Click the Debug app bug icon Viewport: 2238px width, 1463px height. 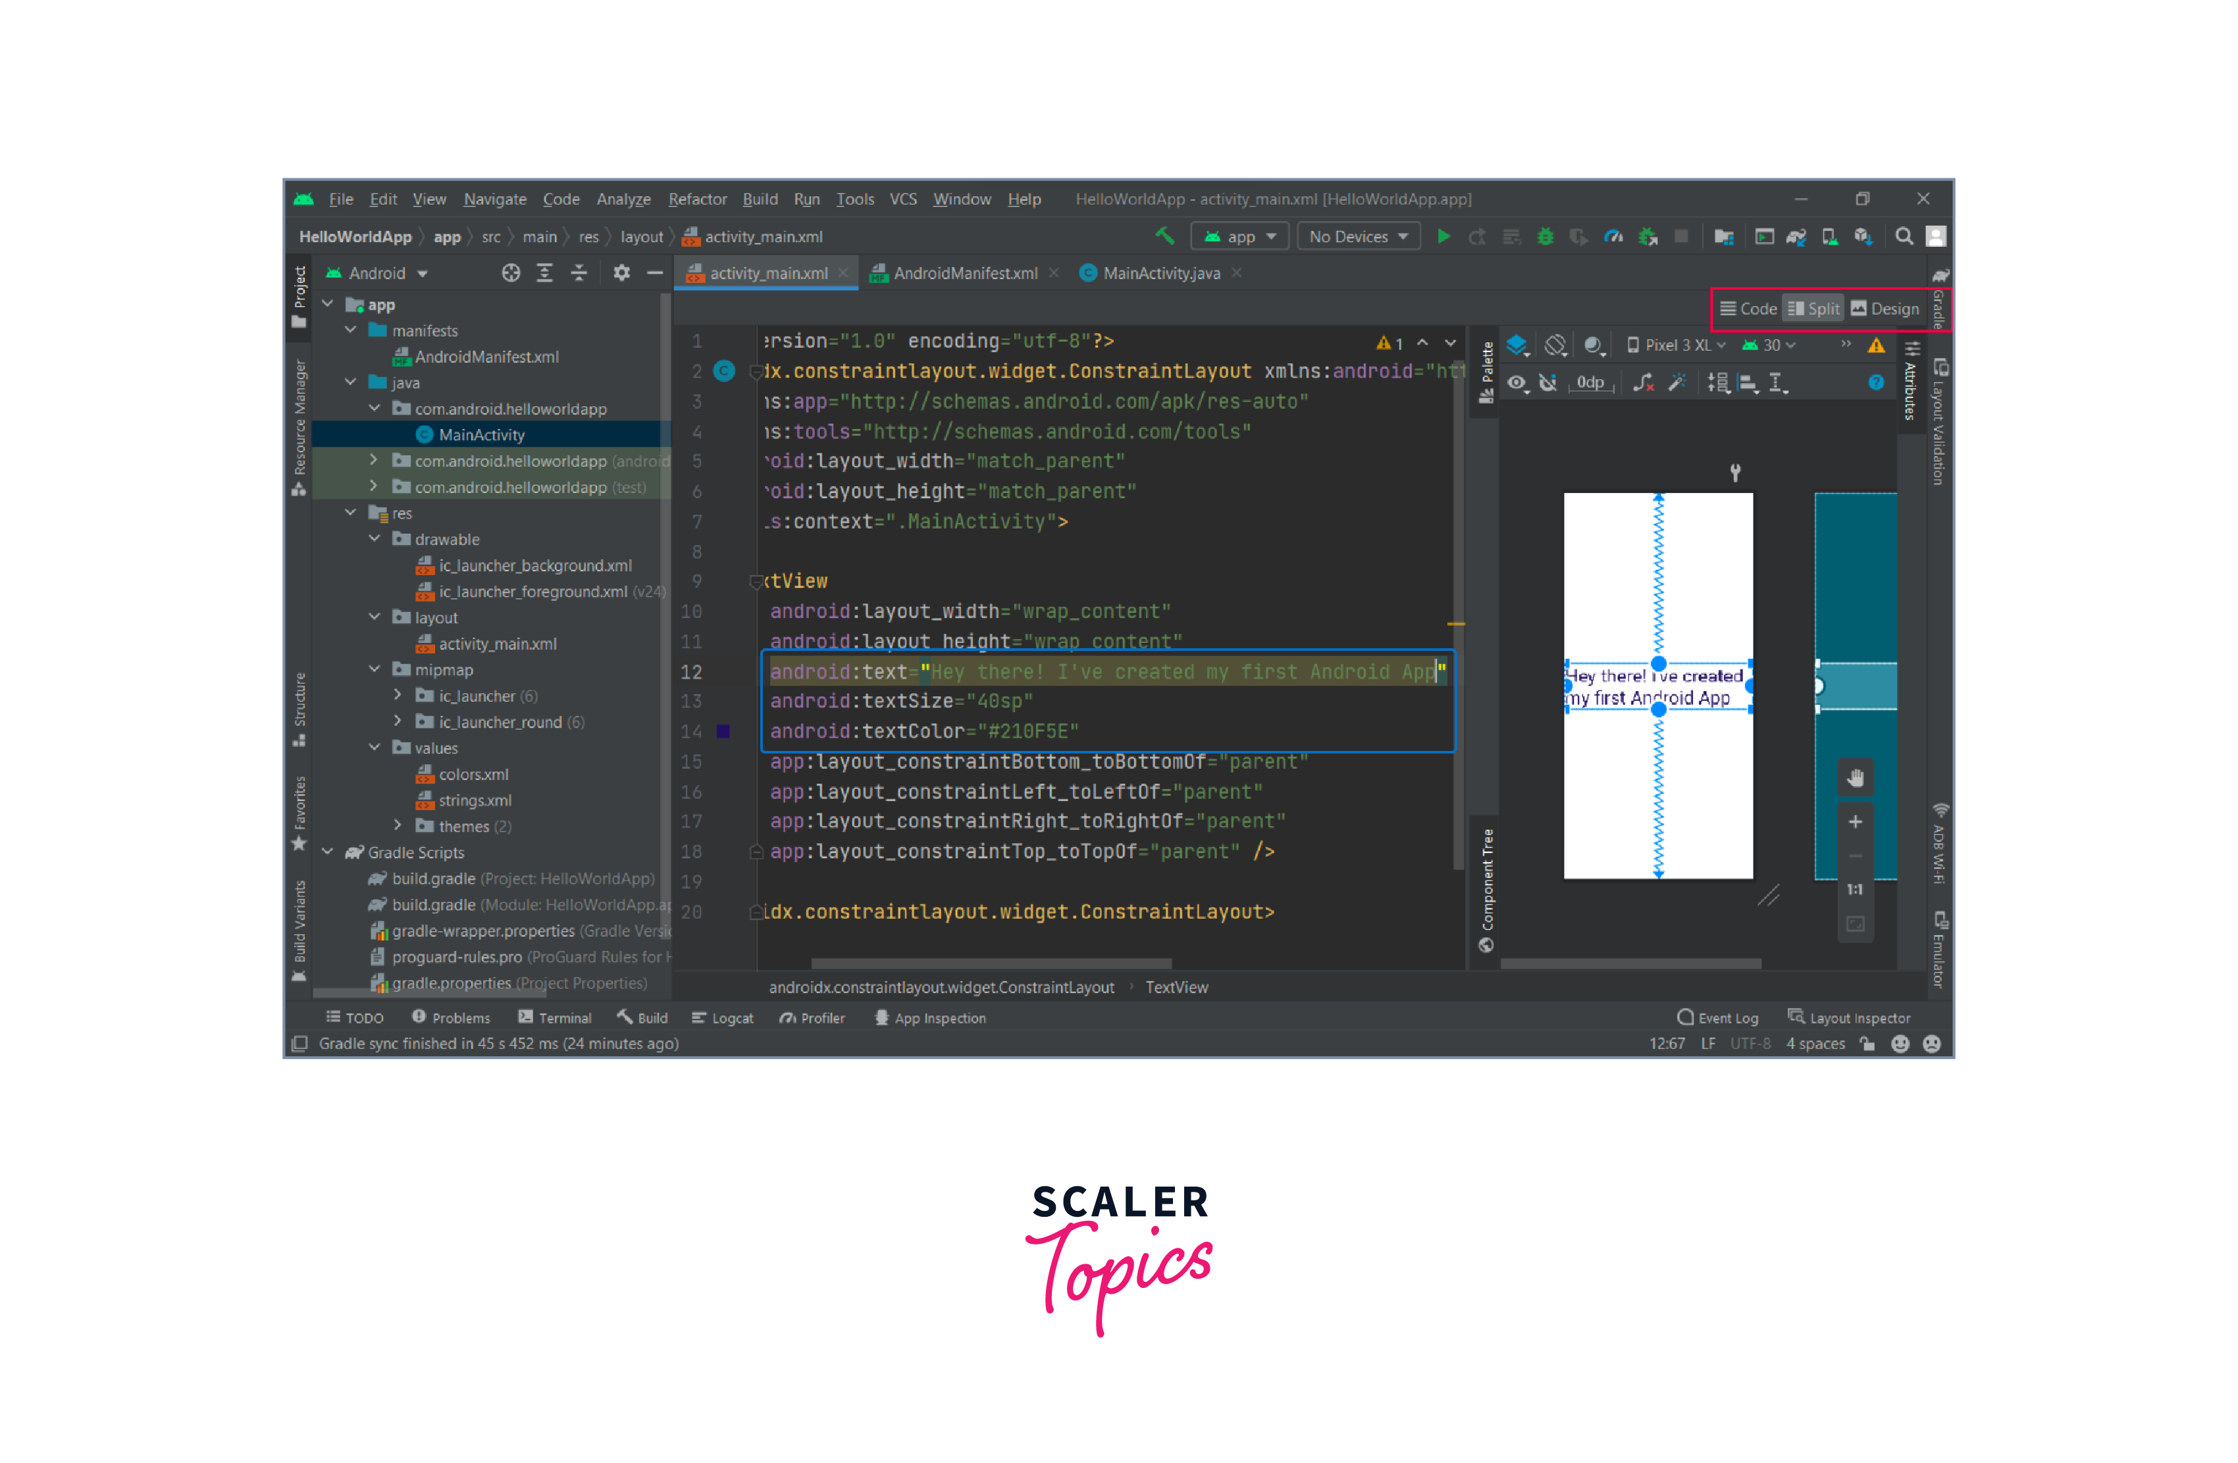[1545, 236]
